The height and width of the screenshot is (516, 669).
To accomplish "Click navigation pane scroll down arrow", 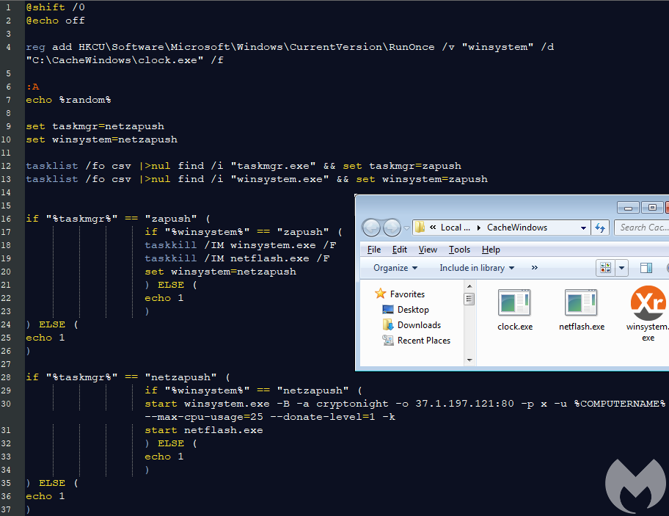I will click(469, 360).
